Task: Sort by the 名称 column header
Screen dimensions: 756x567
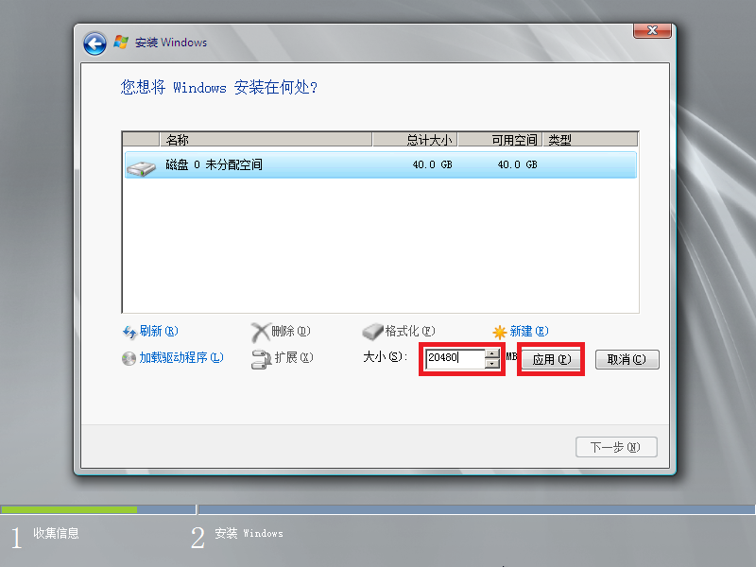Action: (x=266, y=140)
